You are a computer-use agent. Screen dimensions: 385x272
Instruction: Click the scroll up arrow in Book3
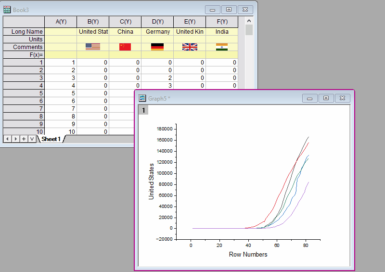[x=249, y=21]
